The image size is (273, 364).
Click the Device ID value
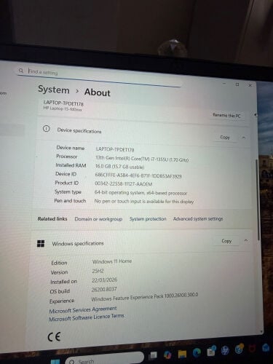[x=138, y=175]
